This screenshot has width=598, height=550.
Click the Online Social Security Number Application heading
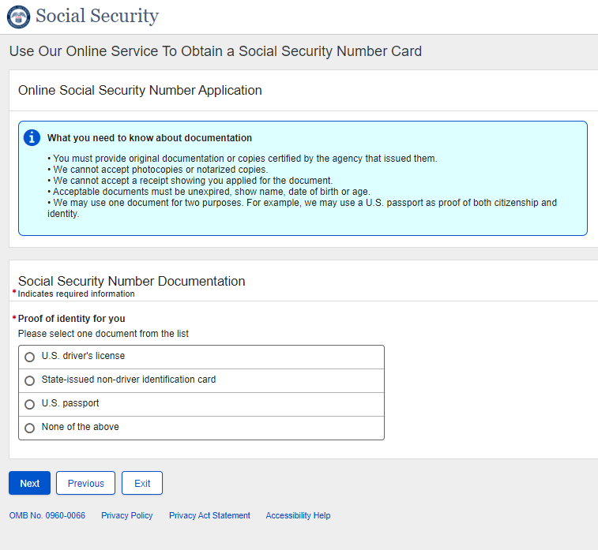pyautogui.click(x=140, y=91)
